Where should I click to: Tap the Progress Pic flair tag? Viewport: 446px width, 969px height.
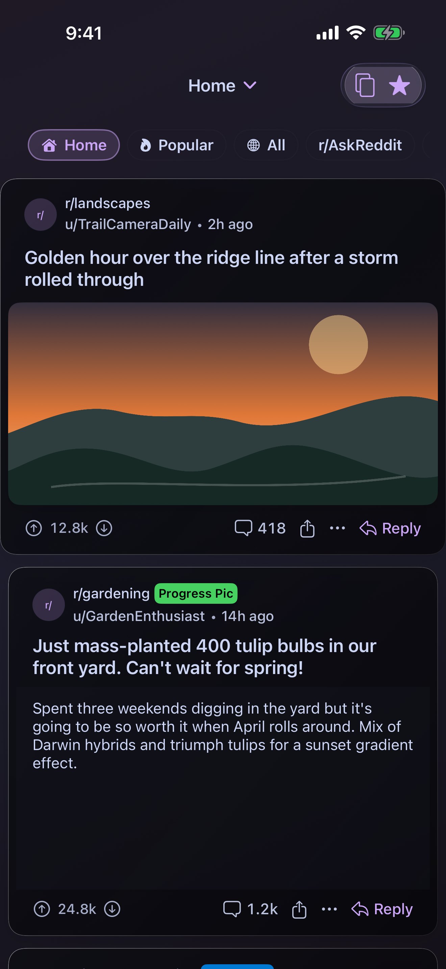coord(196,593)
